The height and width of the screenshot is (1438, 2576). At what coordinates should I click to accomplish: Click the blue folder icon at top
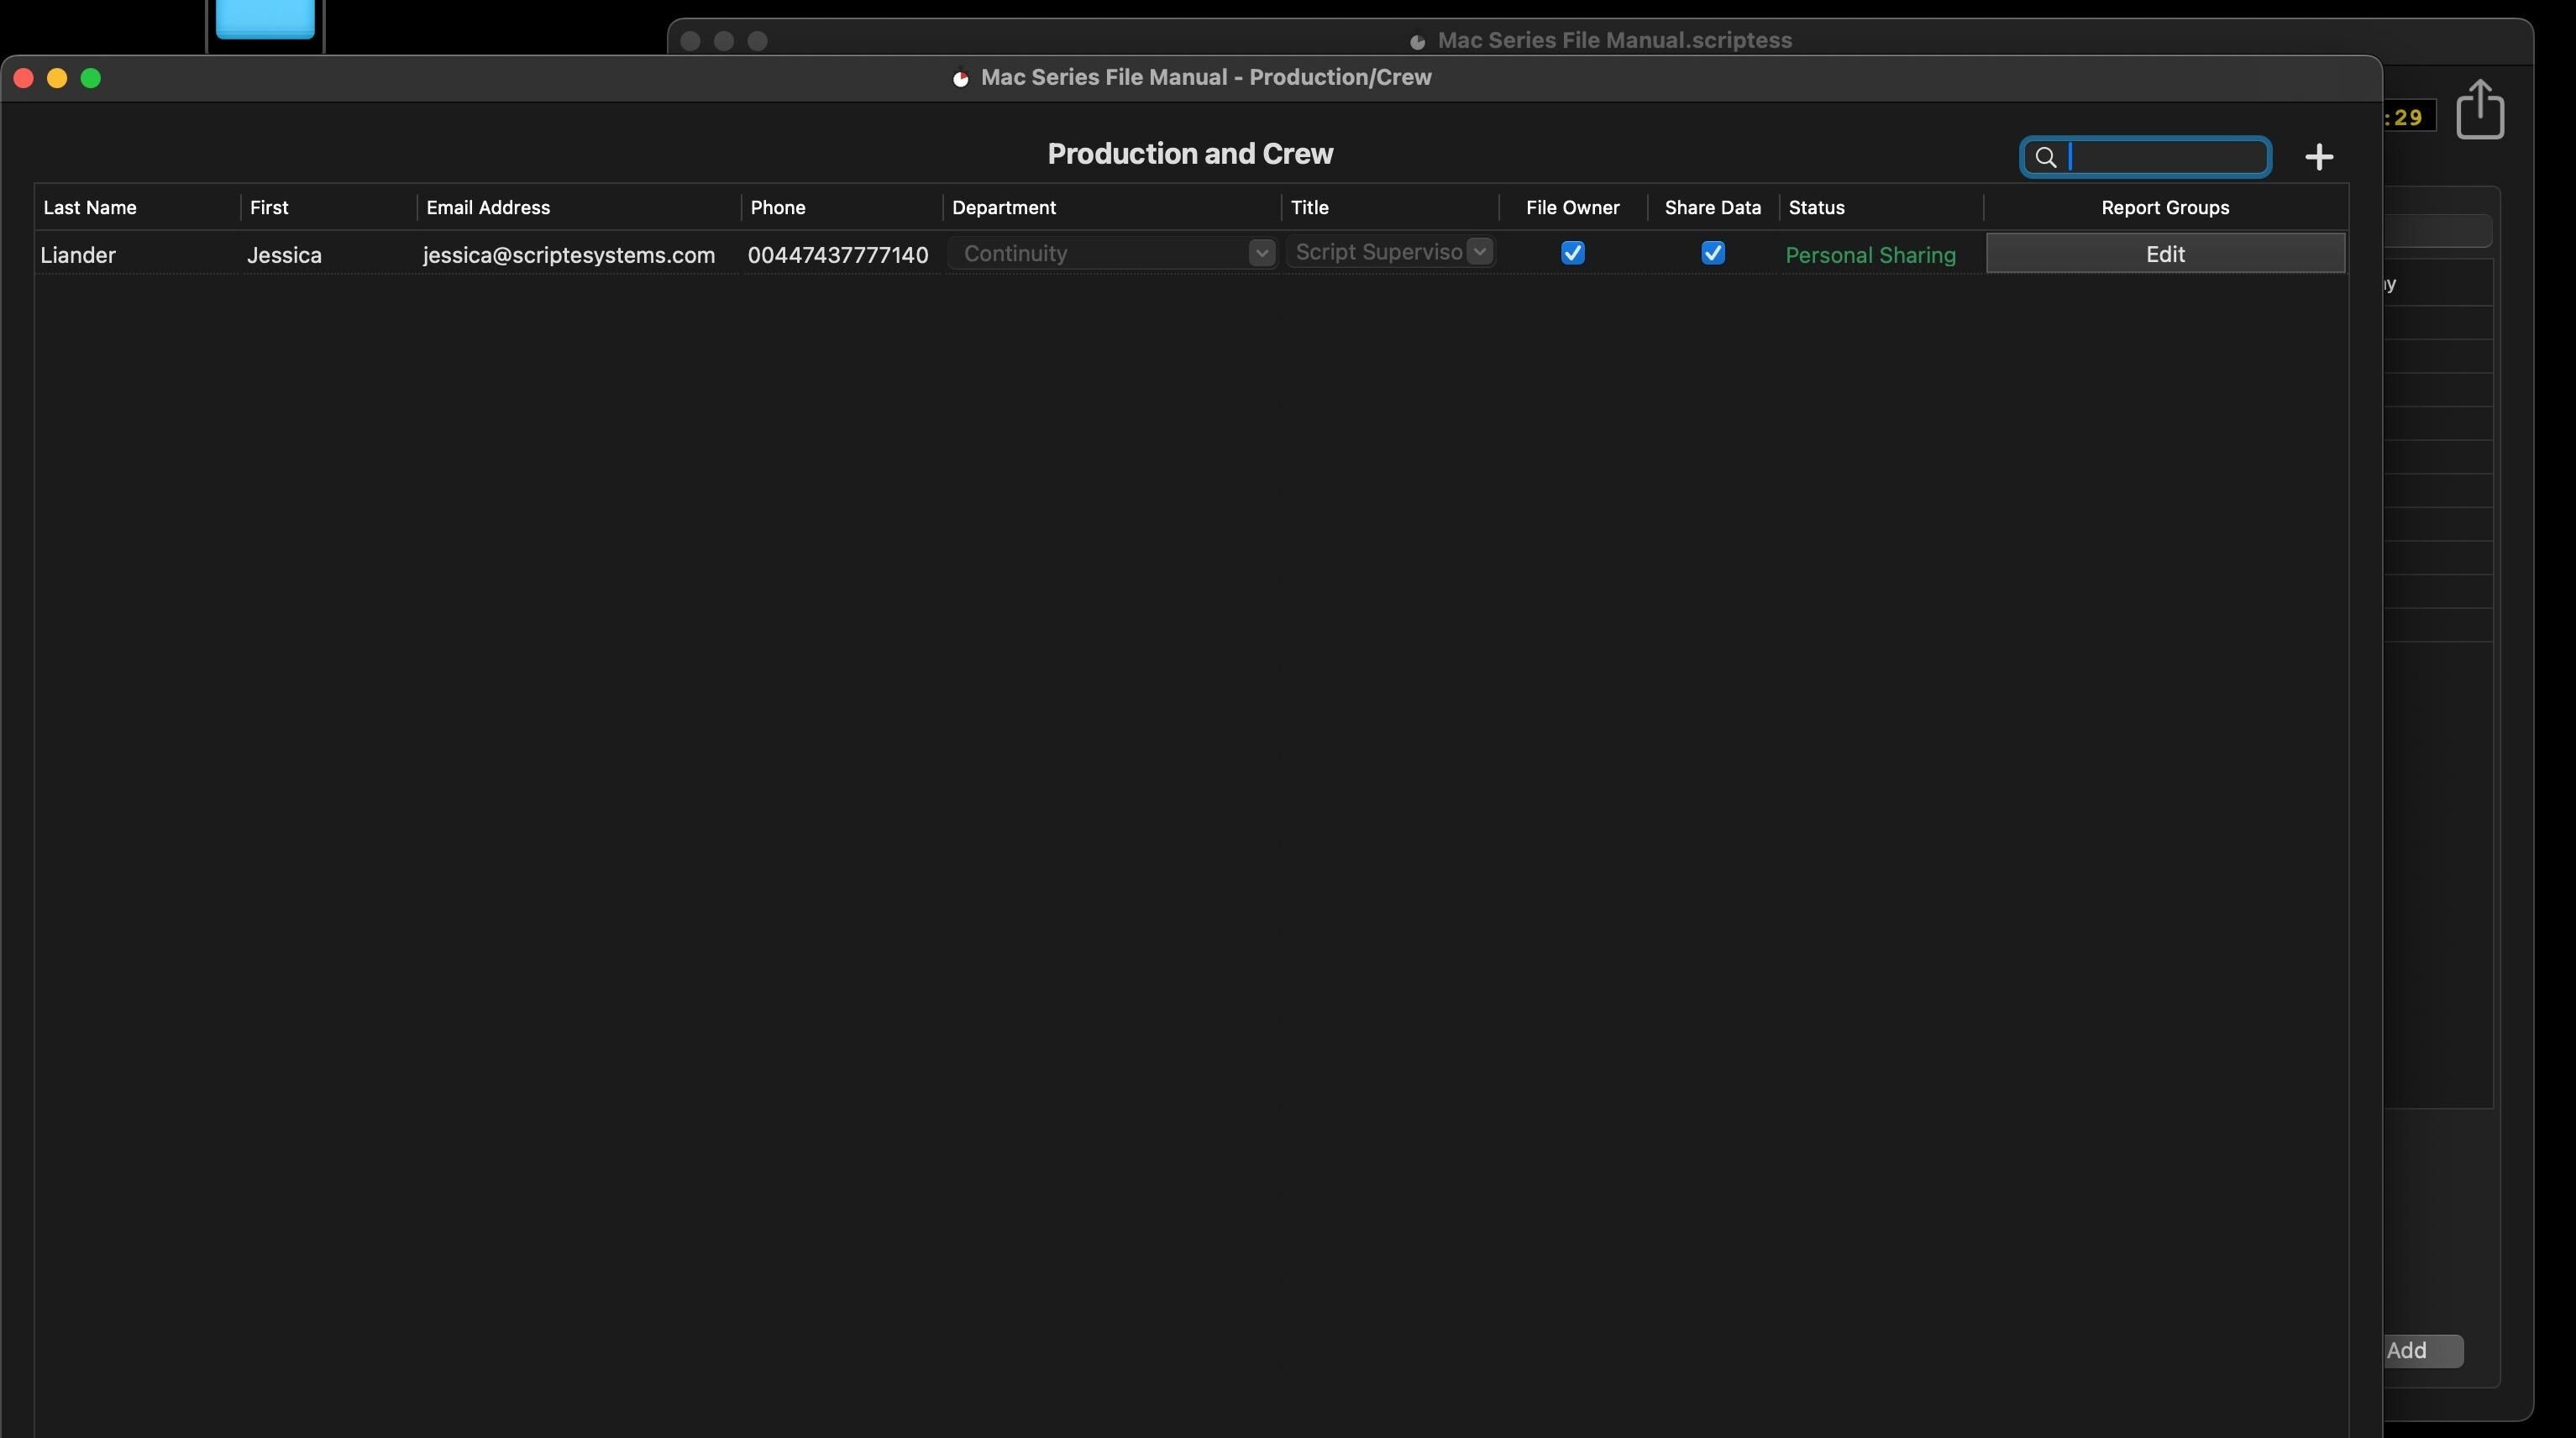[265, 18]
